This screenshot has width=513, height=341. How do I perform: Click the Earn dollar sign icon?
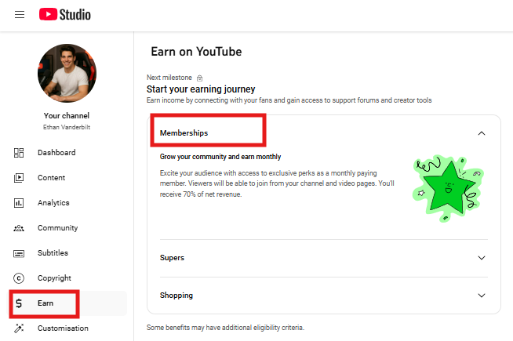click(19, 303)
